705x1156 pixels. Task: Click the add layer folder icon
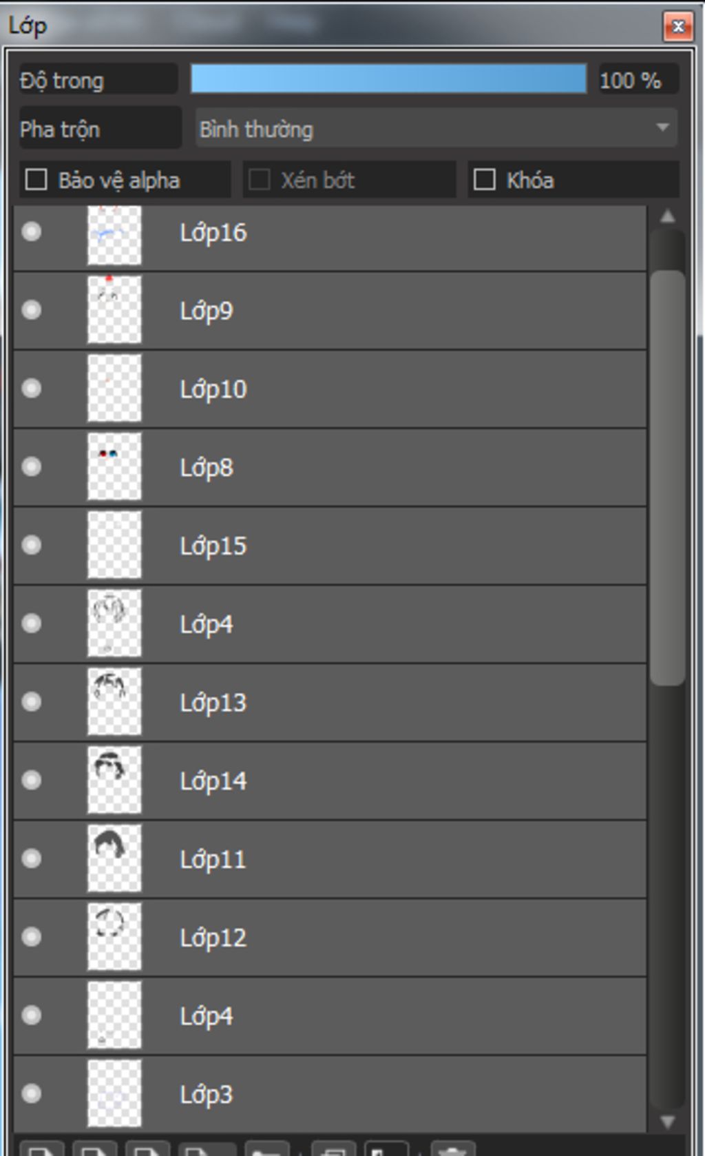tap(266, 1148)
